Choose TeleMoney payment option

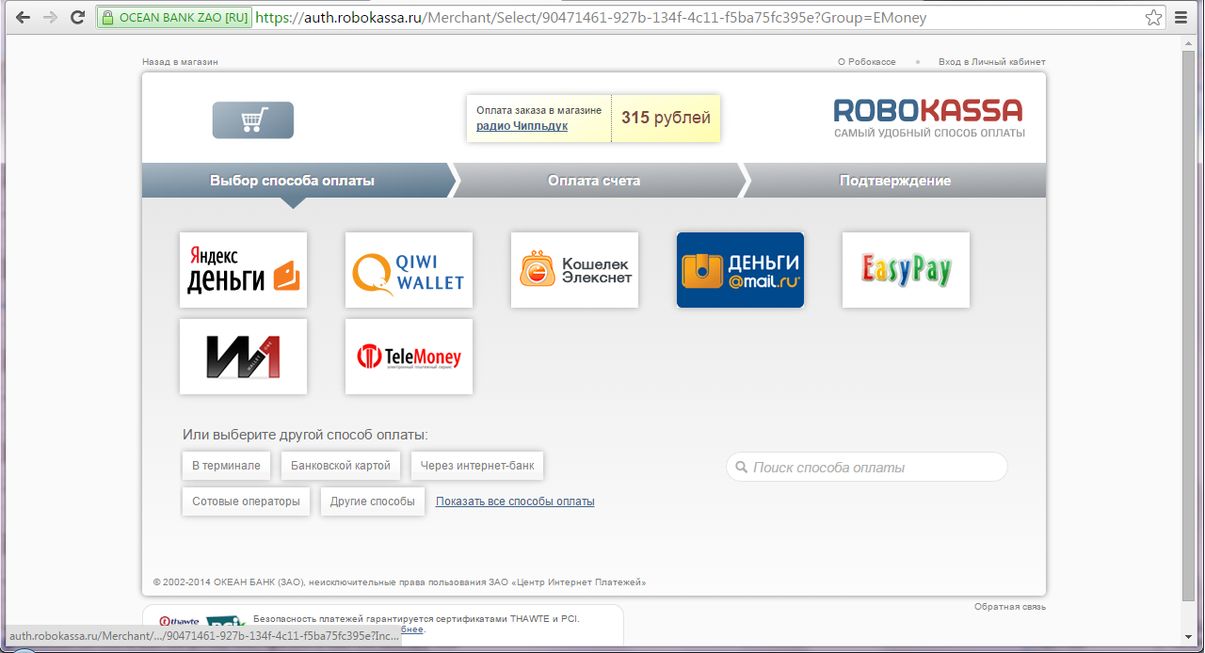[409, 357]
